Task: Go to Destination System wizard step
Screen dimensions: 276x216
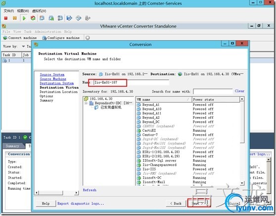Action: click(57, 83)
